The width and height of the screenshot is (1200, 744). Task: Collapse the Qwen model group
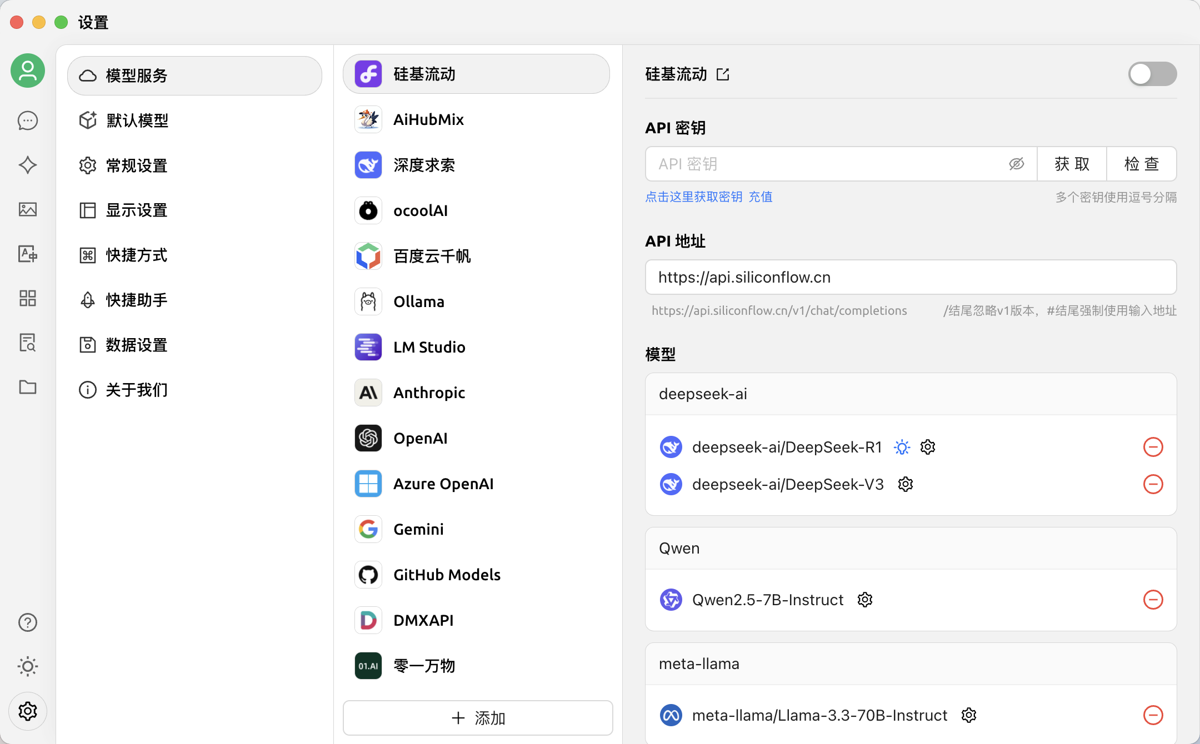911,548
